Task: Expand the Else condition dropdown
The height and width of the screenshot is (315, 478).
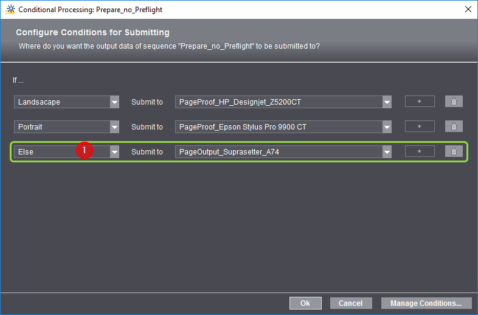Action: [114, 151]
